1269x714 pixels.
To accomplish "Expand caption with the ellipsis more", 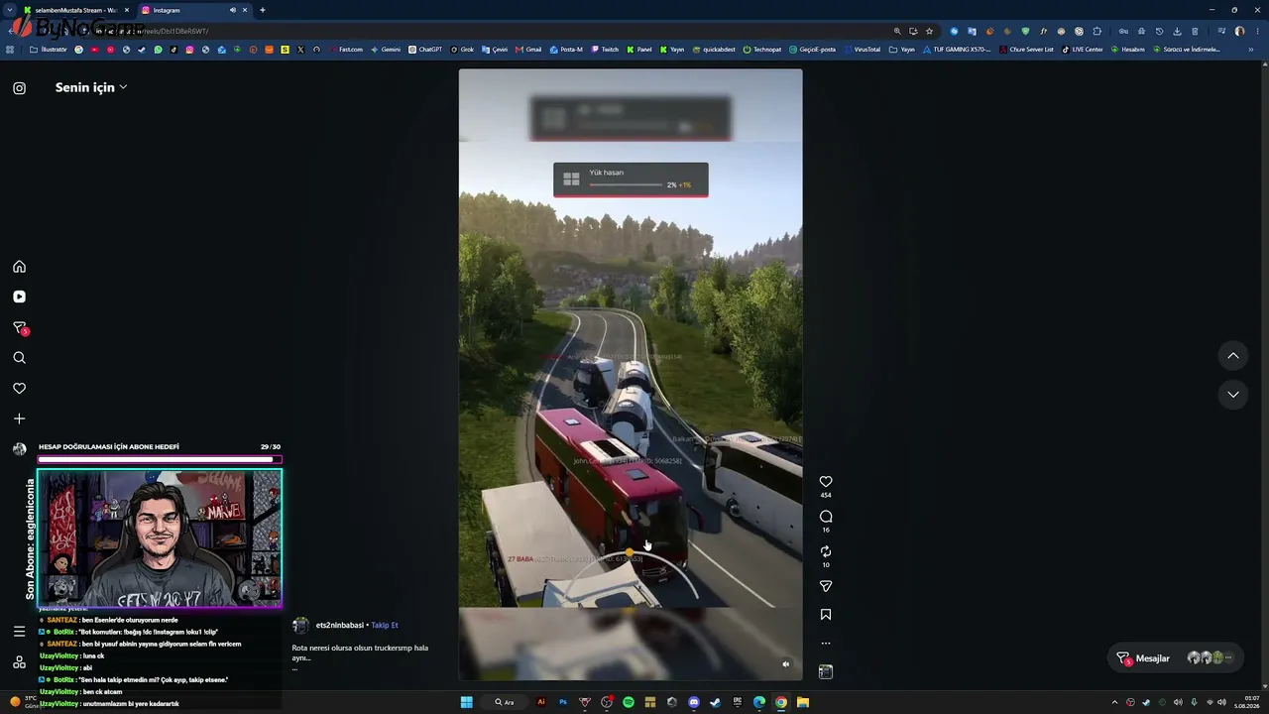I will tap(294, 668).
